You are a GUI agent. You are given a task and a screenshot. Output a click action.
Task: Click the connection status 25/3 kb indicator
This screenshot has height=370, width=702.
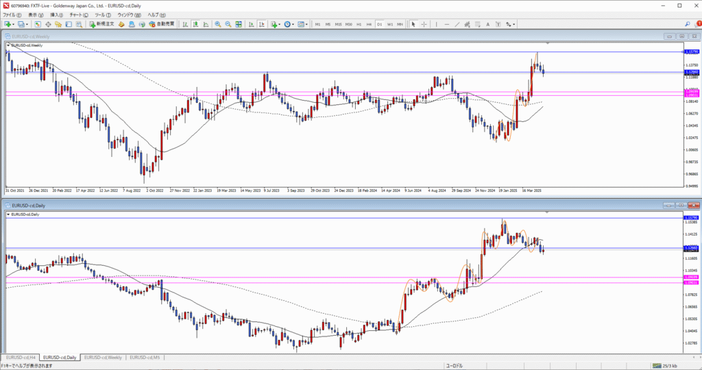pos(666,365)
